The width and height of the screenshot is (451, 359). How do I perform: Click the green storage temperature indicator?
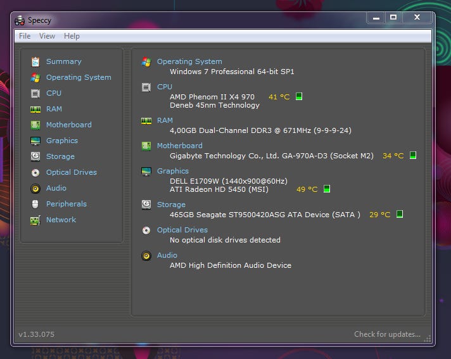399,215
